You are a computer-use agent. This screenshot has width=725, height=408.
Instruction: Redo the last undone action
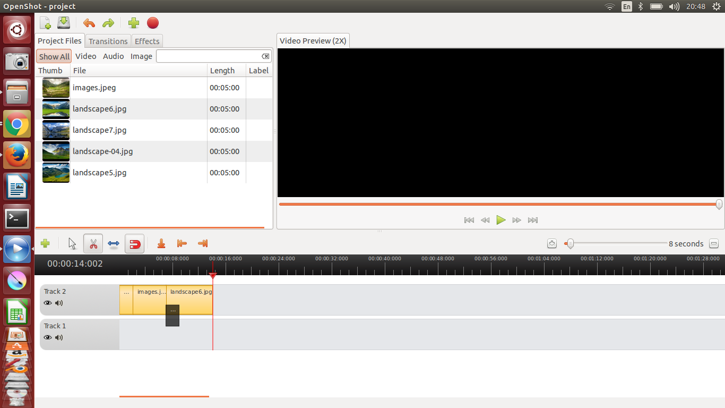tap(108, 23)
